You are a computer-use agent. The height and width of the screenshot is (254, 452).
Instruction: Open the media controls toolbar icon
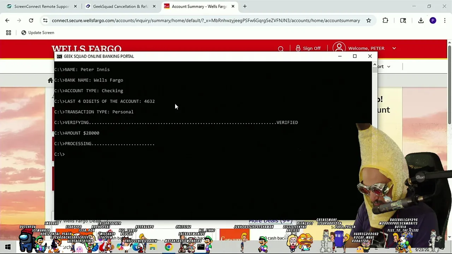[403, 20]
